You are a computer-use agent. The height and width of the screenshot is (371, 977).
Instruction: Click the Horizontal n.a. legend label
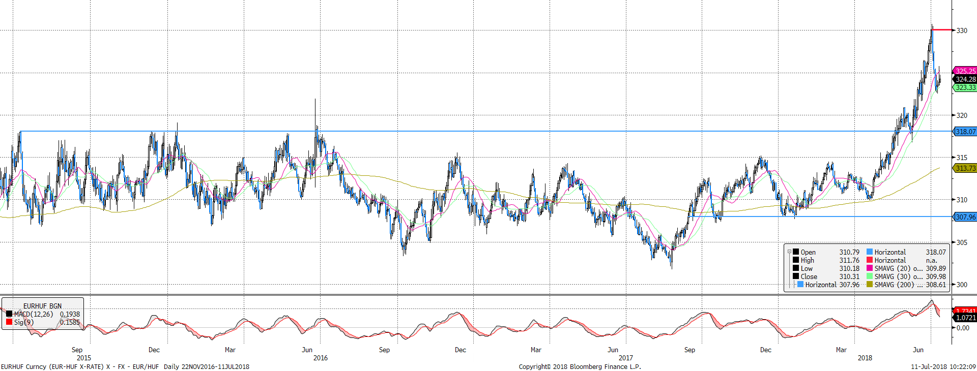pos(890,260)
